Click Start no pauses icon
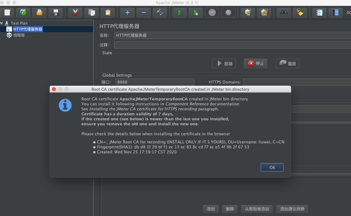Screen dimensions: 351x216 pos(196,12)
